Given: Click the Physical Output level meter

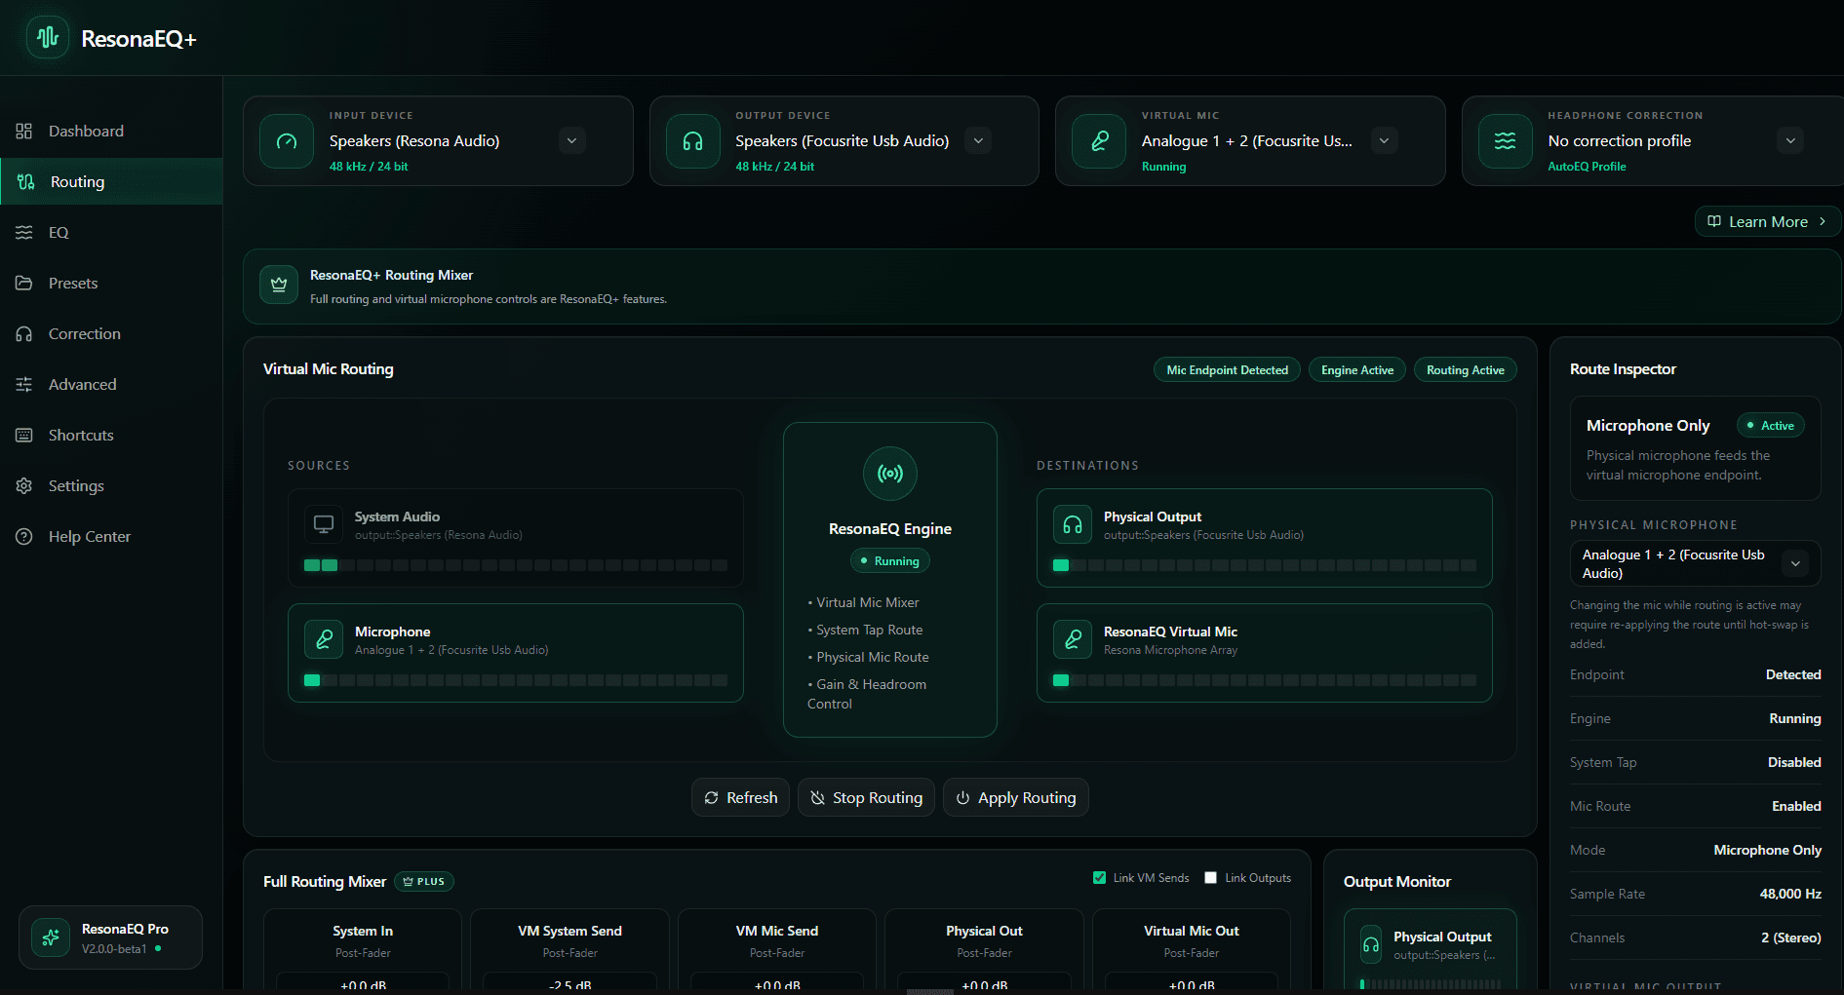Looking at the screenshot, I should (1265, 565).
